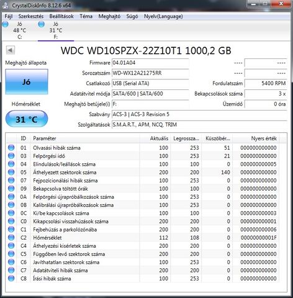The height and width of the screenshot is (298, 293).
Task: Click the 31 °C temperature button
Action: (x=27, y=119)
